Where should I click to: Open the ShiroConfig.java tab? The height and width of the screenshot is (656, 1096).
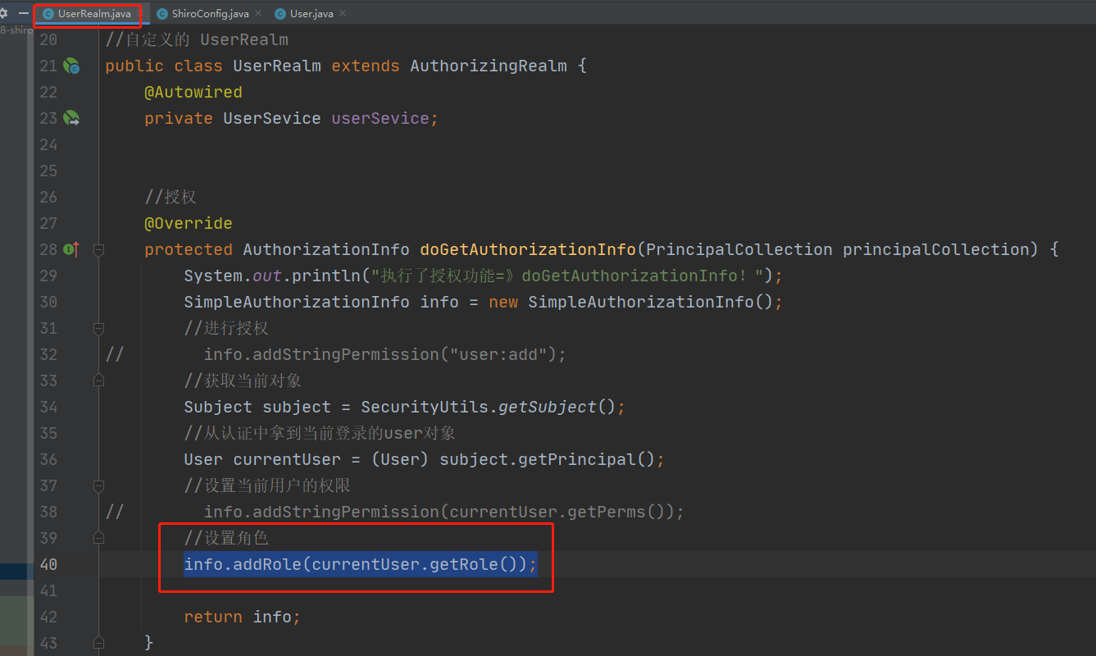point(210,14)
